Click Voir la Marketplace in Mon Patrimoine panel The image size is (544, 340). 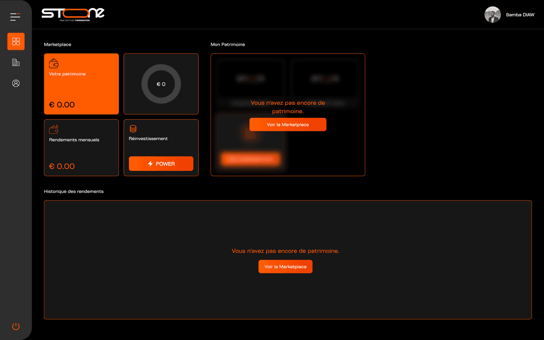(x=288, y=124)
